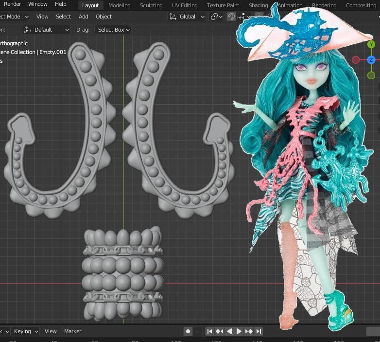The image size is (380, 342).
Task: Open the Global transform orientation dropdown
Action: click(x=187, y=17)
